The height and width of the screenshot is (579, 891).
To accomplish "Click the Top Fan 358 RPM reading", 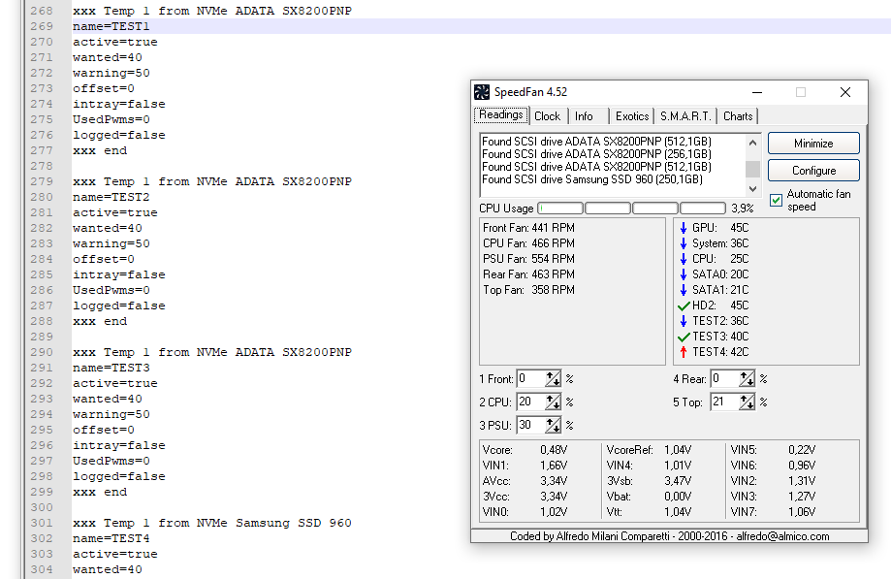I will point(528,290).
